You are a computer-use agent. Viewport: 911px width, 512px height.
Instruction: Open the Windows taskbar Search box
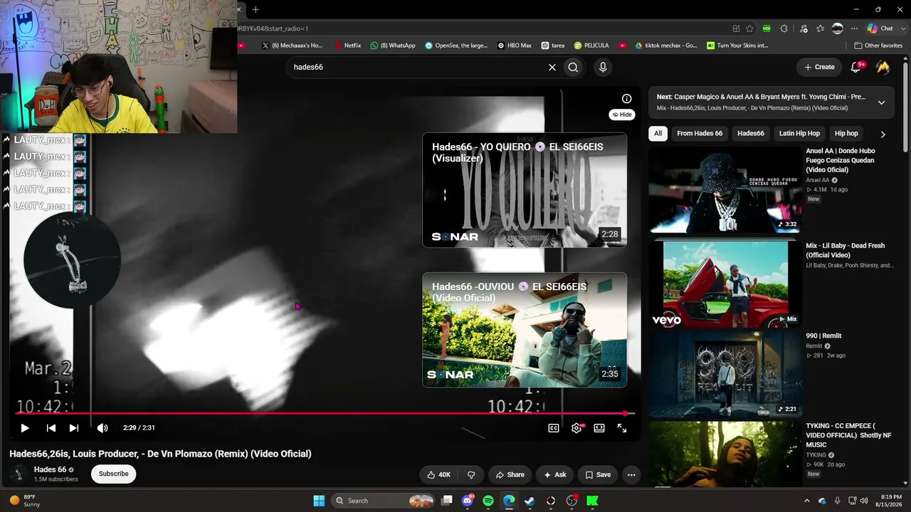[x=384, y=501]
